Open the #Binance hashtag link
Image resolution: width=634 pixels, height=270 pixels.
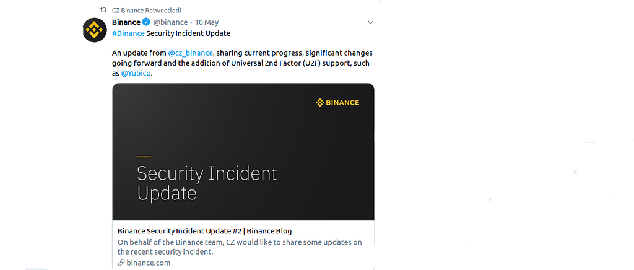tap(128, 33)
